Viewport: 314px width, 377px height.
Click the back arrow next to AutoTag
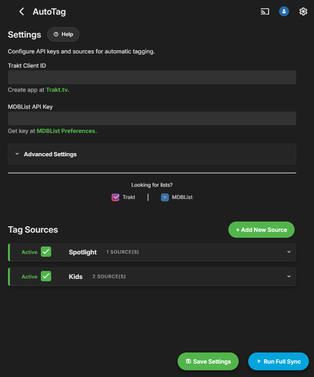coord(22,11)
